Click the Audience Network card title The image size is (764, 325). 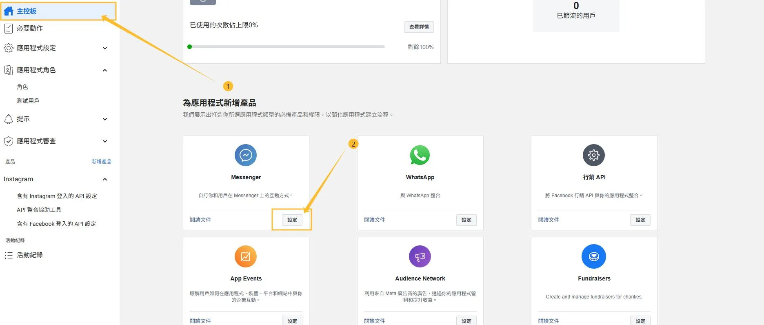(x=420, y=278)
